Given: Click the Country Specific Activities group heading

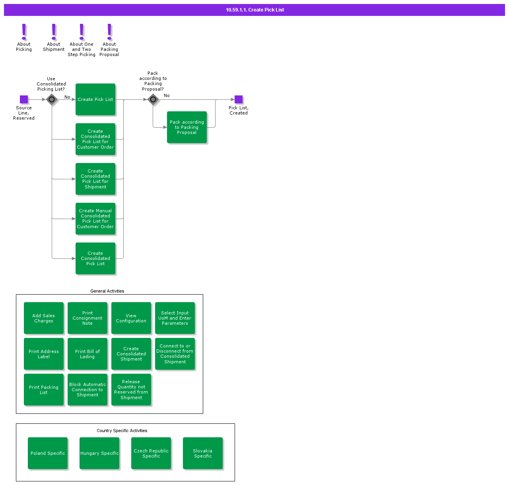Looking at the screenshot, I should [x=122, y=431].
